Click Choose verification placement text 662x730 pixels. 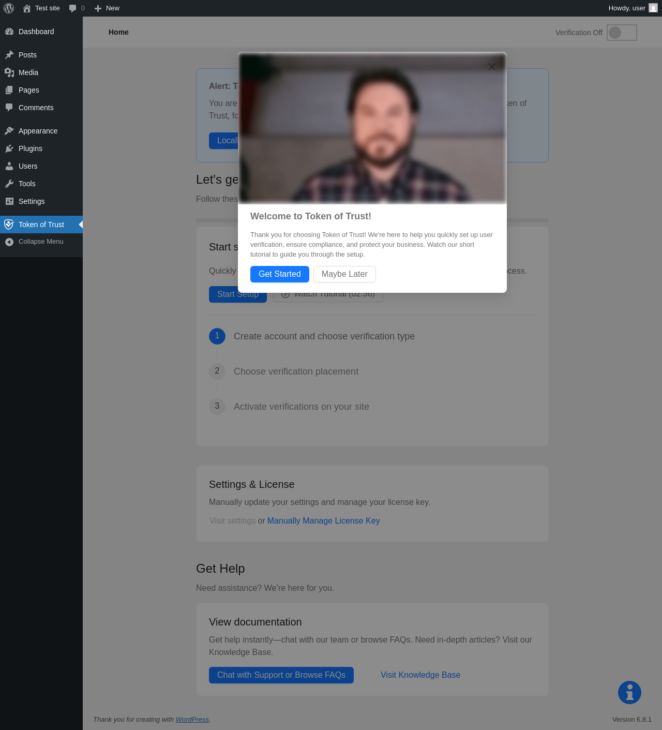click(x=296, y=371)
